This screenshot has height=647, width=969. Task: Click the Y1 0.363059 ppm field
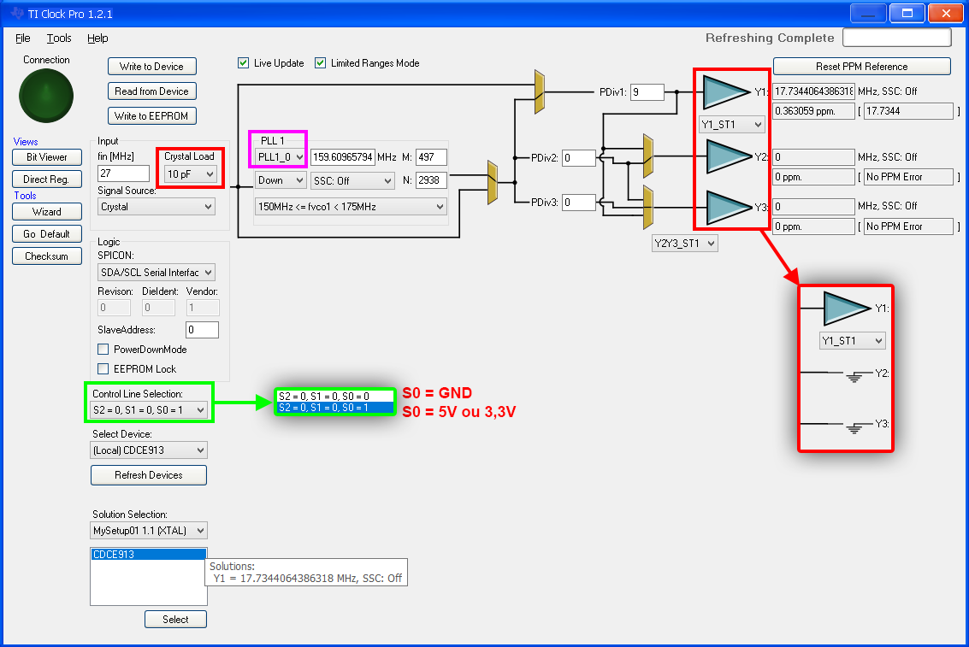(x=814, y=111)
